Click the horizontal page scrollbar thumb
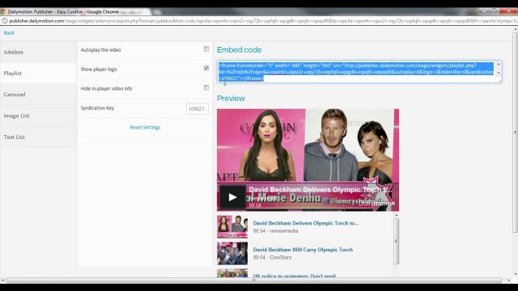This screenshot has width=518, height=291. (x=253, y=280)
